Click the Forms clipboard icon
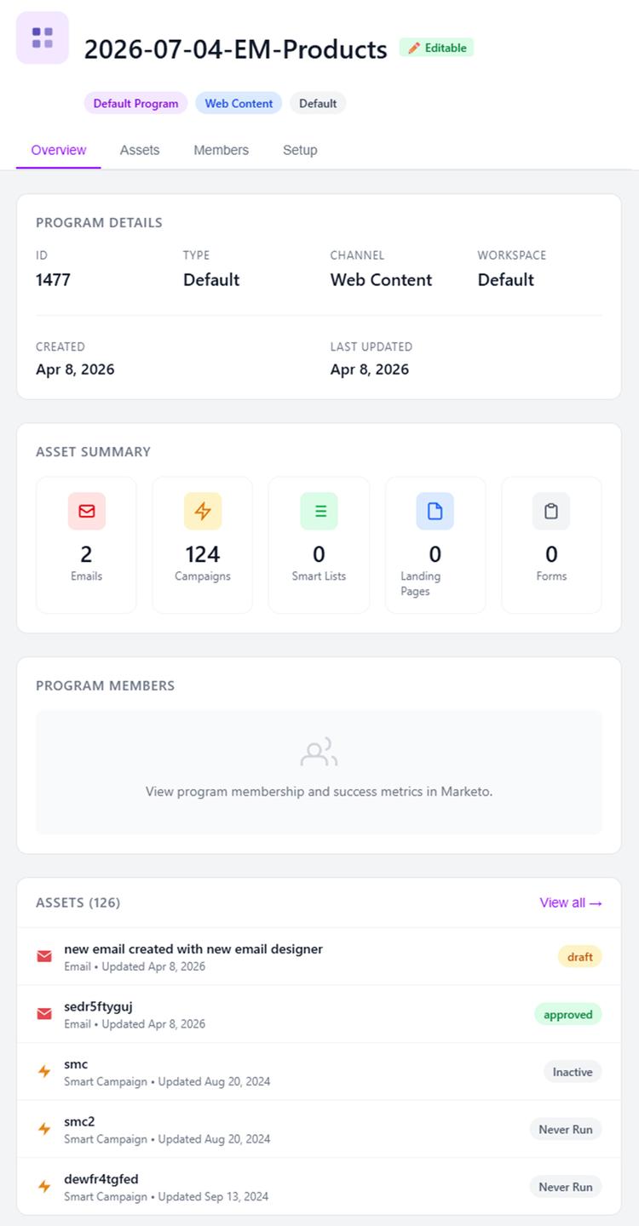The height and width of the screenshot is (1226, 639). [551, 511]
